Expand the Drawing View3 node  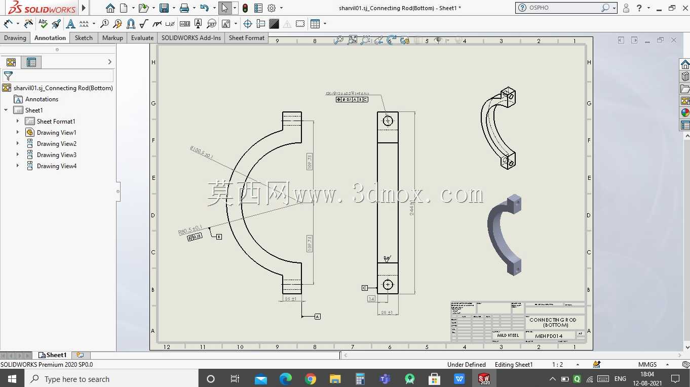[x=18, y=154]
